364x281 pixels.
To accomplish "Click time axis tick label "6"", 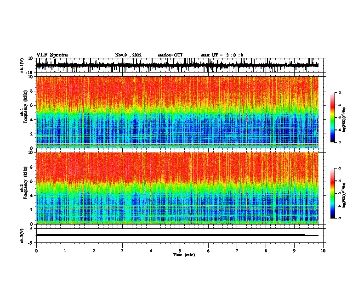I will click(x=209, y=251).
